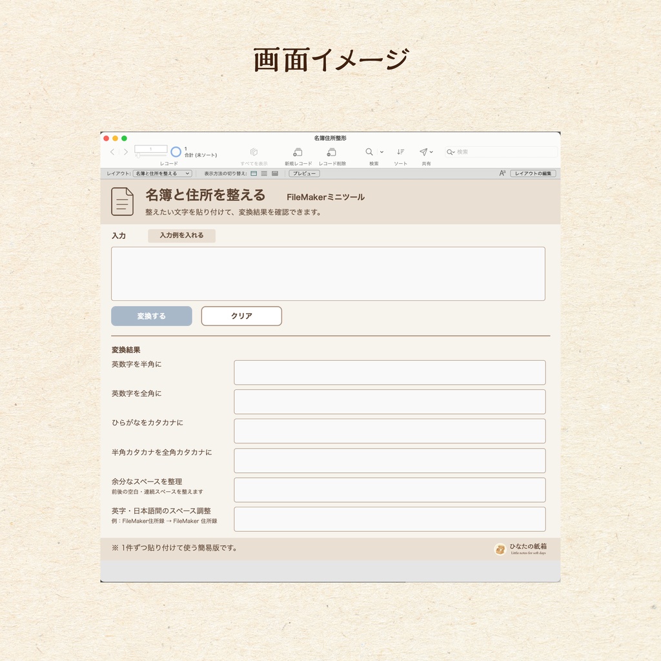Click the 変換結果 section label
Image resolution: width=661 pixels, height=661 pixels.
coord(126,349)
